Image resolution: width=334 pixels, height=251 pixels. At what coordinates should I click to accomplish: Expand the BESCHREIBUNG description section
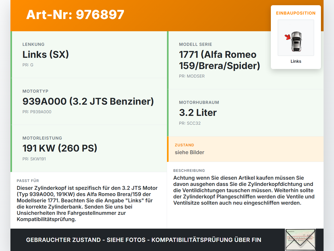pyautogui.click(x=189, y=171)
